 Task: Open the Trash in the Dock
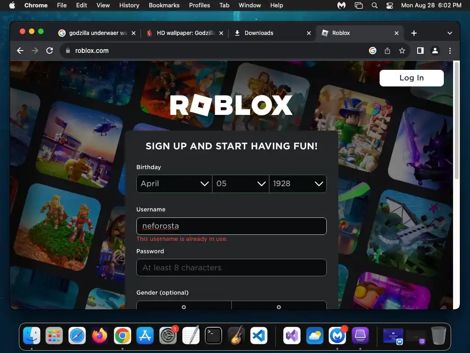tap(438, 335)
